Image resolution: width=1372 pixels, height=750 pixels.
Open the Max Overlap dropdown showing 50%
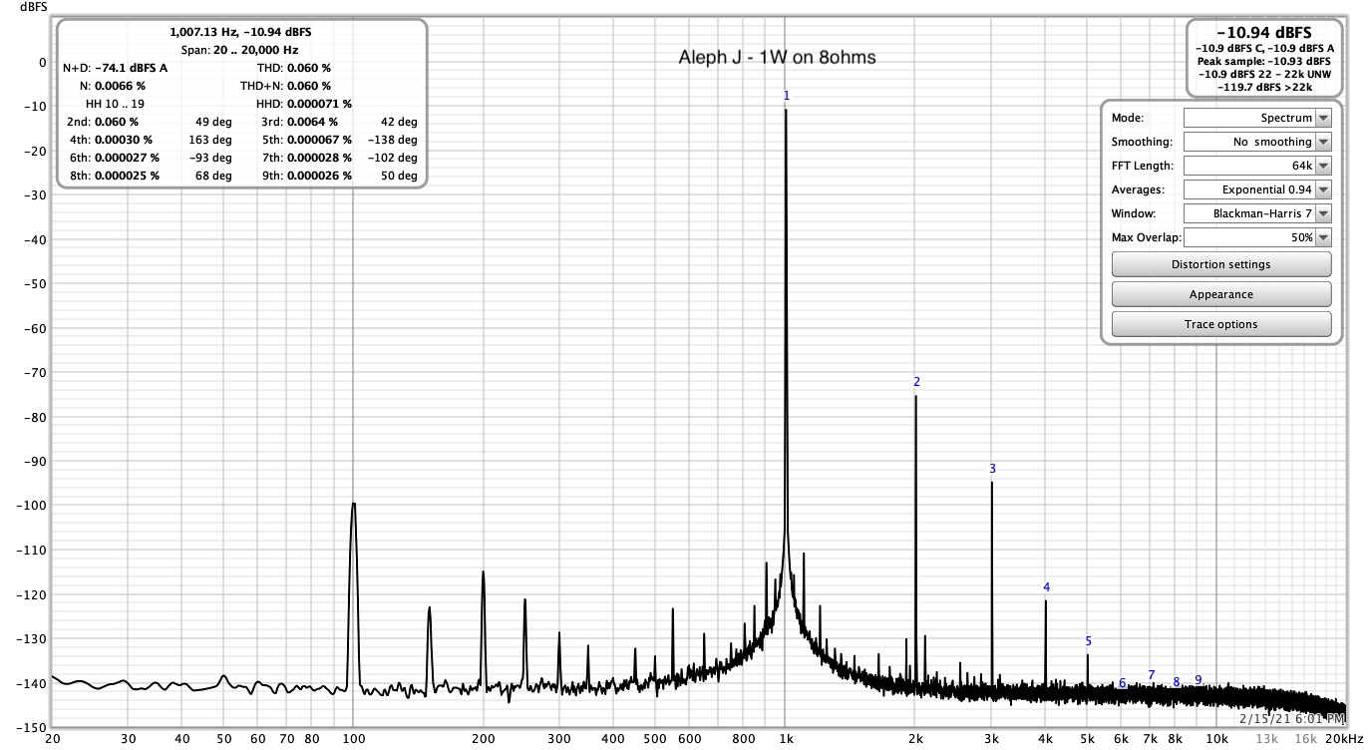pyautogui.click(x=1257, y=237)
